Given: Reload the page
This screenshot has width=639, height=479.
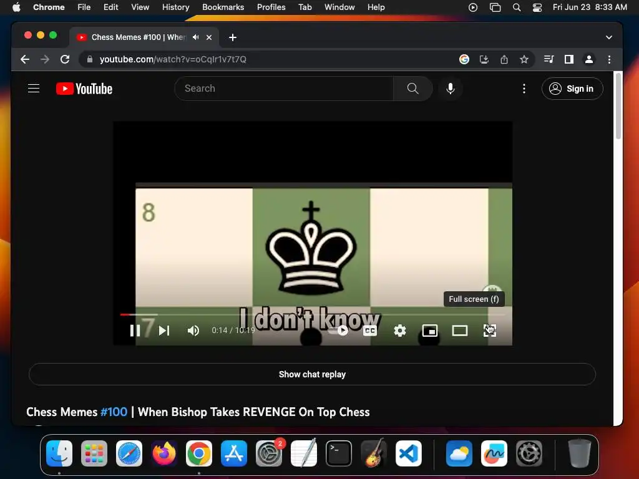Looking at the screenshot, I should coord(65,59).
